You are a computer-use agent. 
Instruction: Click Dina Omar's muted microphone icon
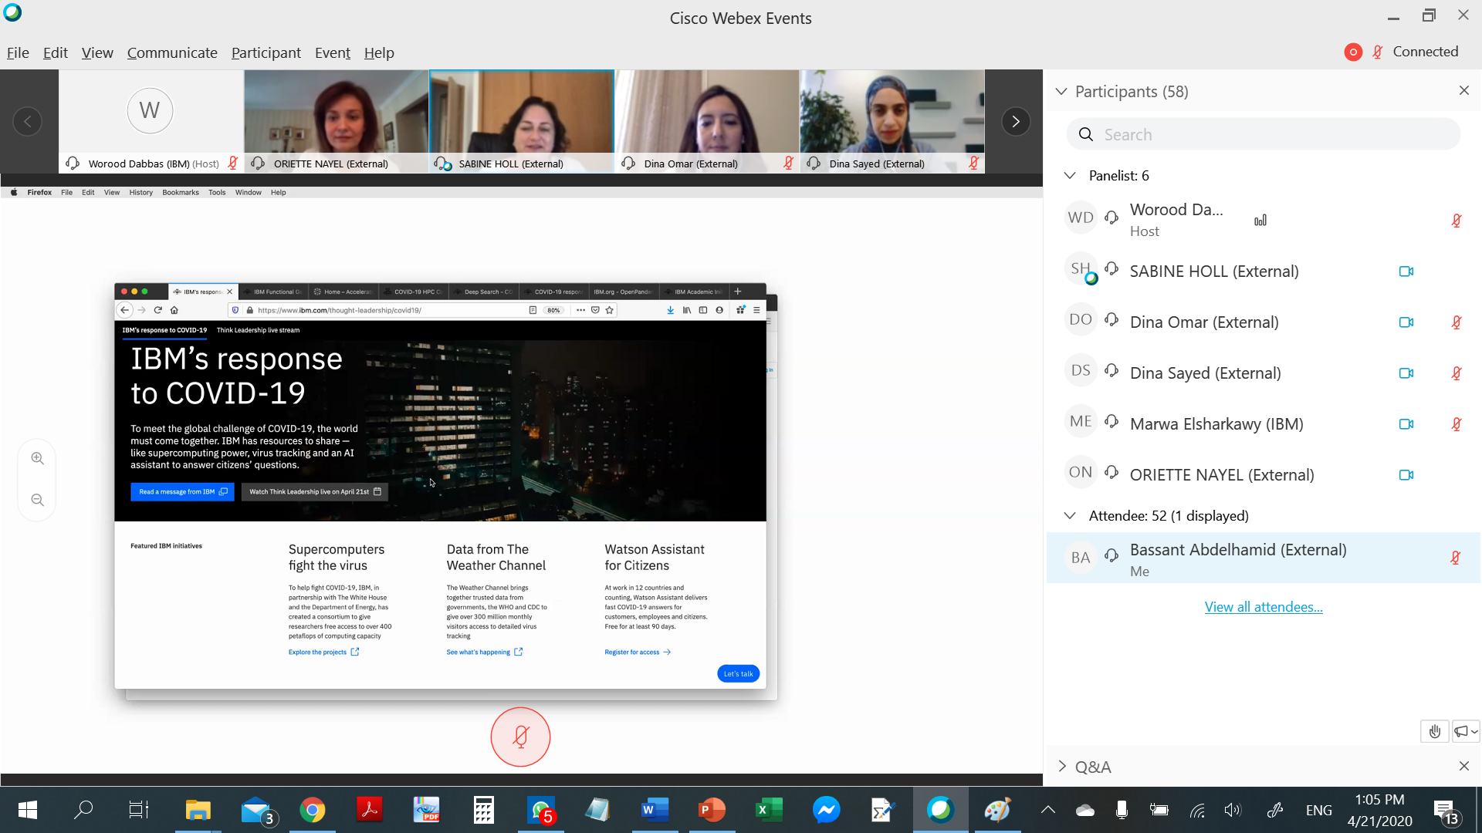1457,322
